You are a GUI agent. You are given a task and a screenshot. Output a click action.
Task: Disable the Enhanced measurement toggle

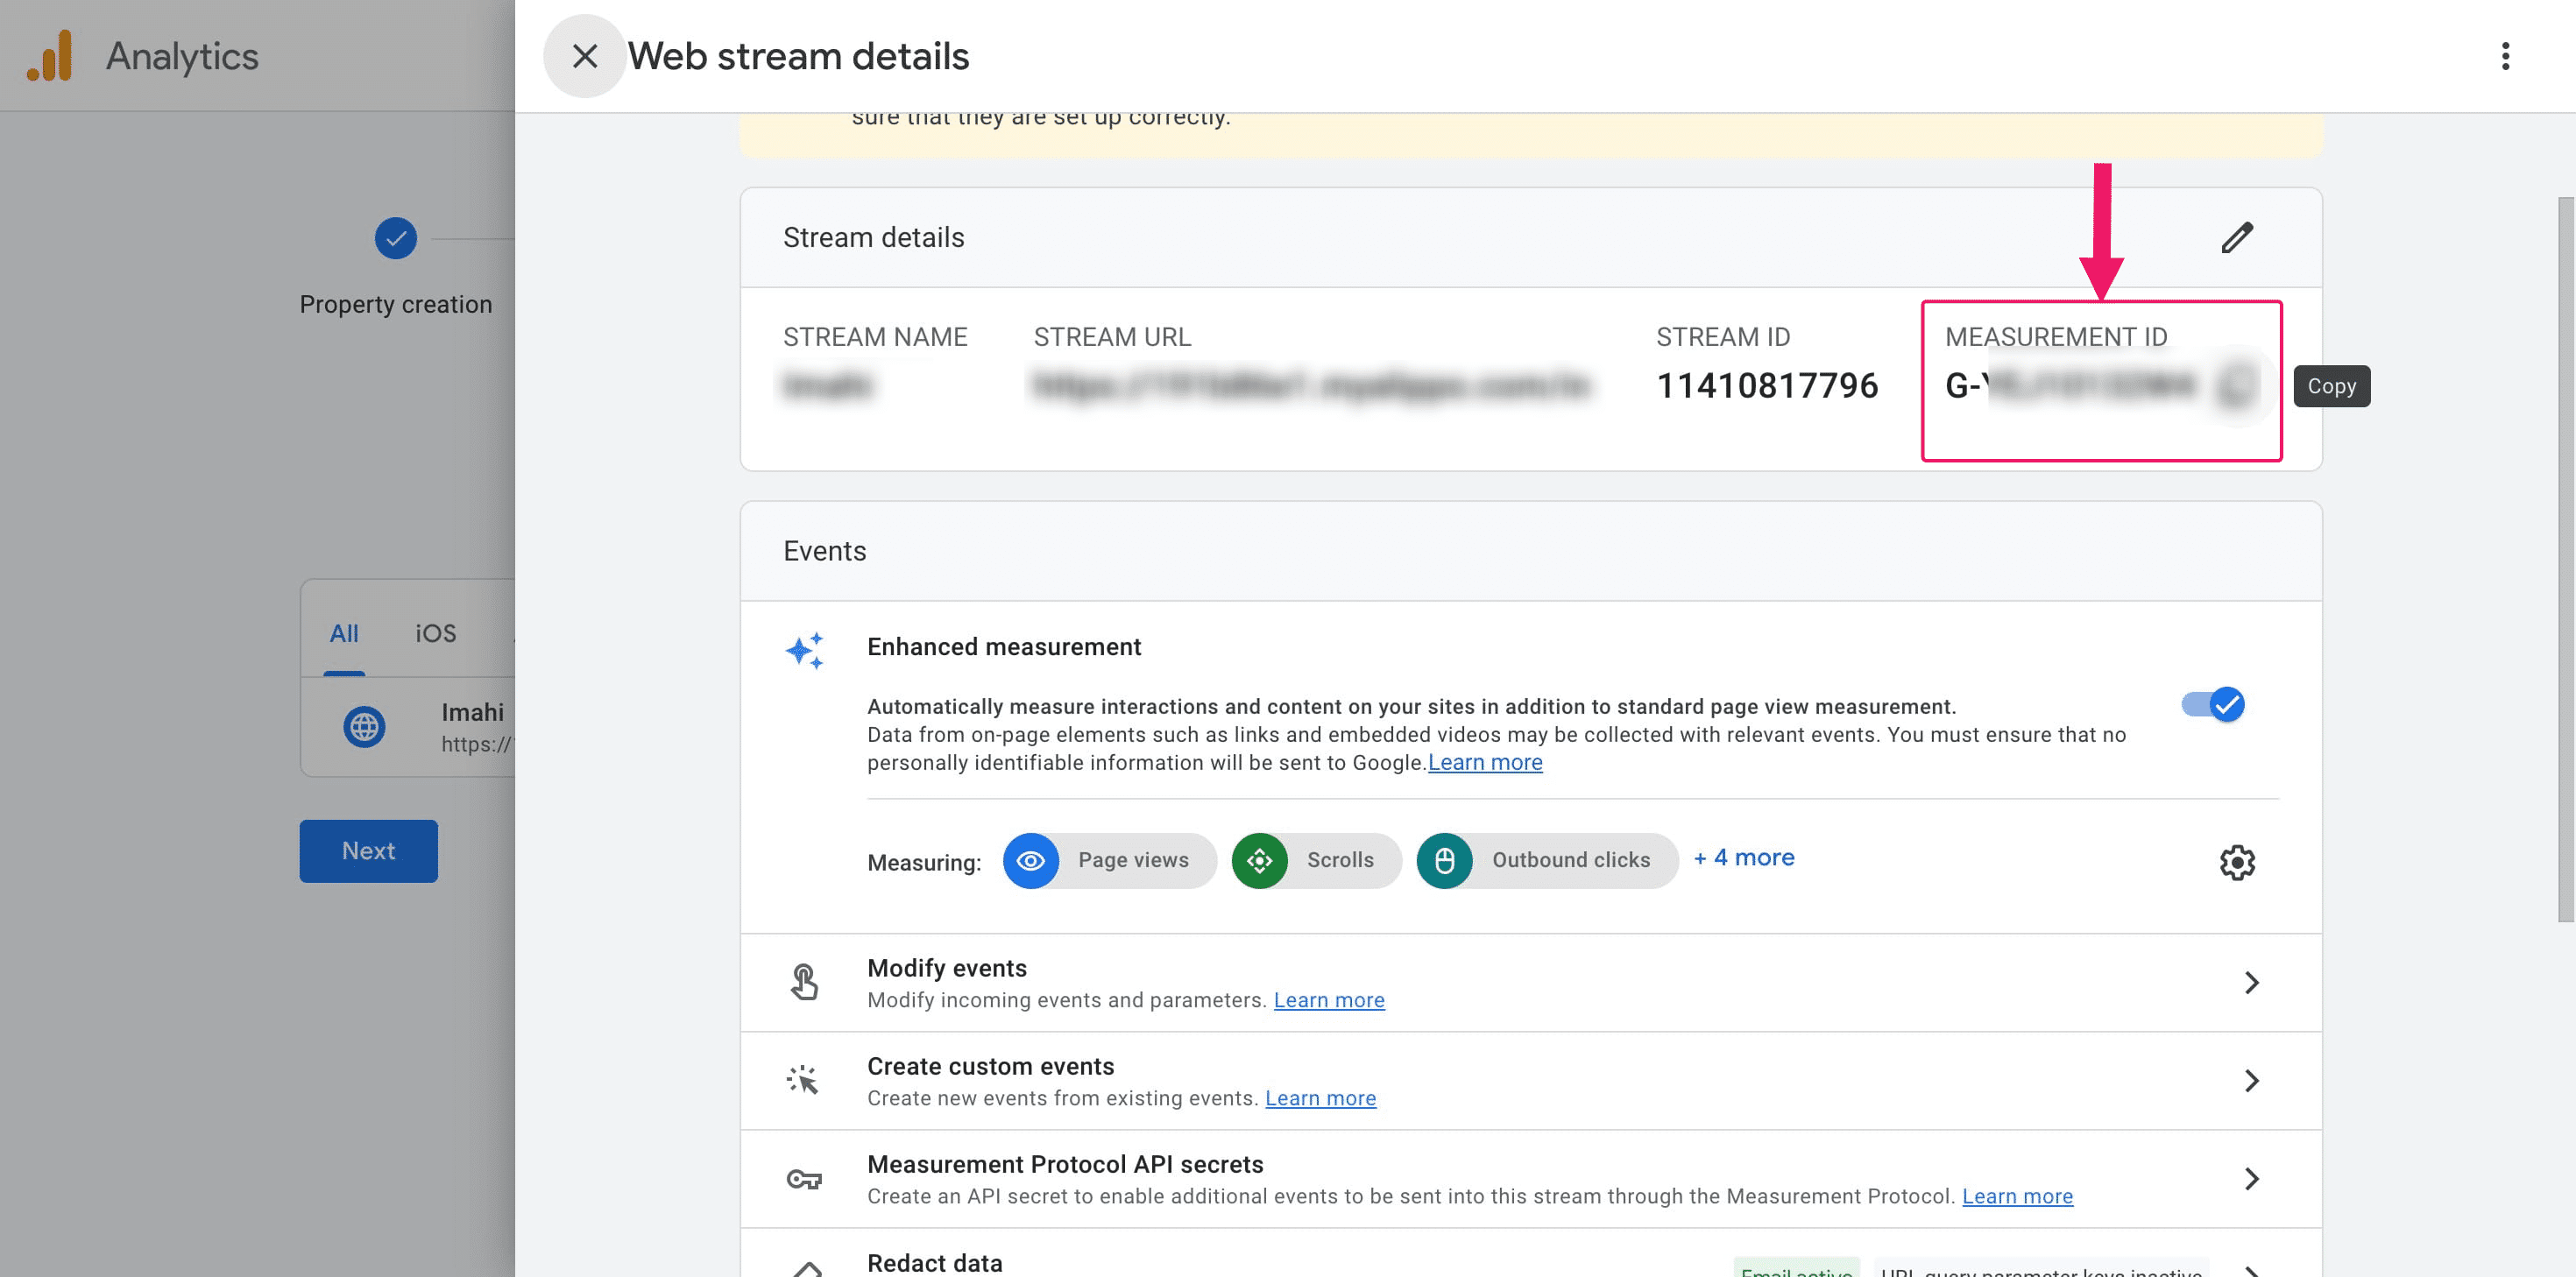click(x=2213, y=705)
